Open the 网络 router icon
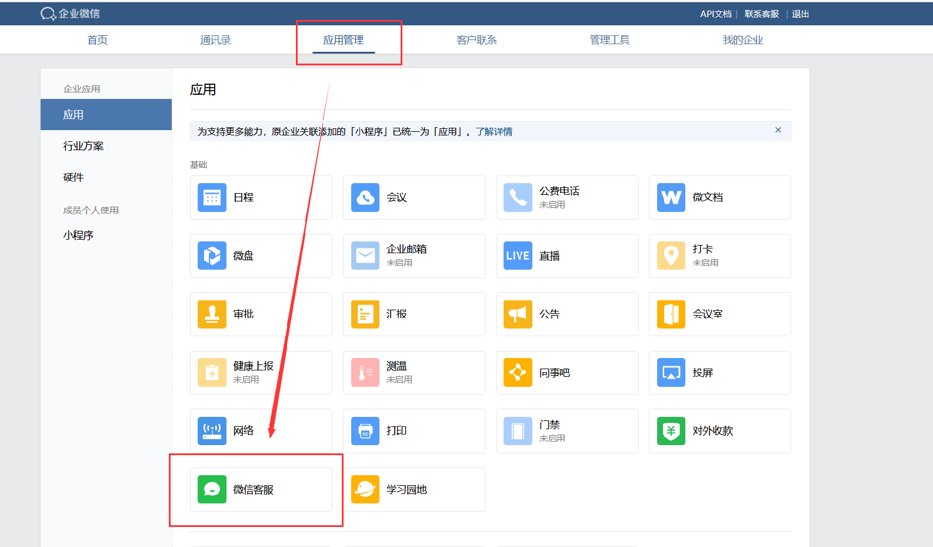The width and height of the screenshot is (933, 547). point(212,431)
